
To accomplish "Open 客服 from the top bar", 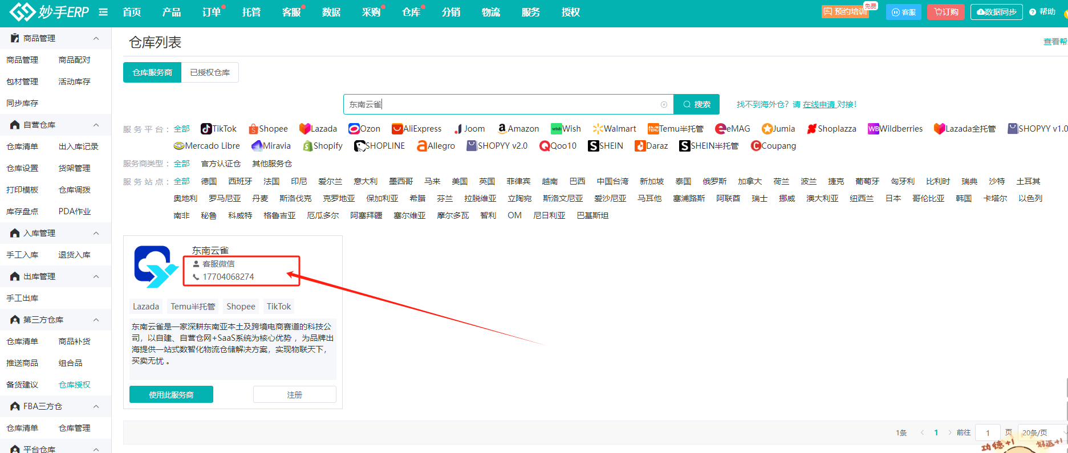I will click(904, 11).
